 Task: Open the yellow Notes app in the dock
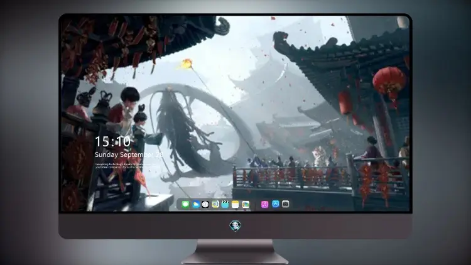[235, 204]
